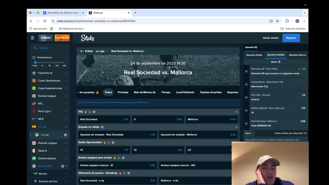The image size is (329, 185).
Task: Click the Registro button
Action: pyautogui.click(x=291, y=38)
